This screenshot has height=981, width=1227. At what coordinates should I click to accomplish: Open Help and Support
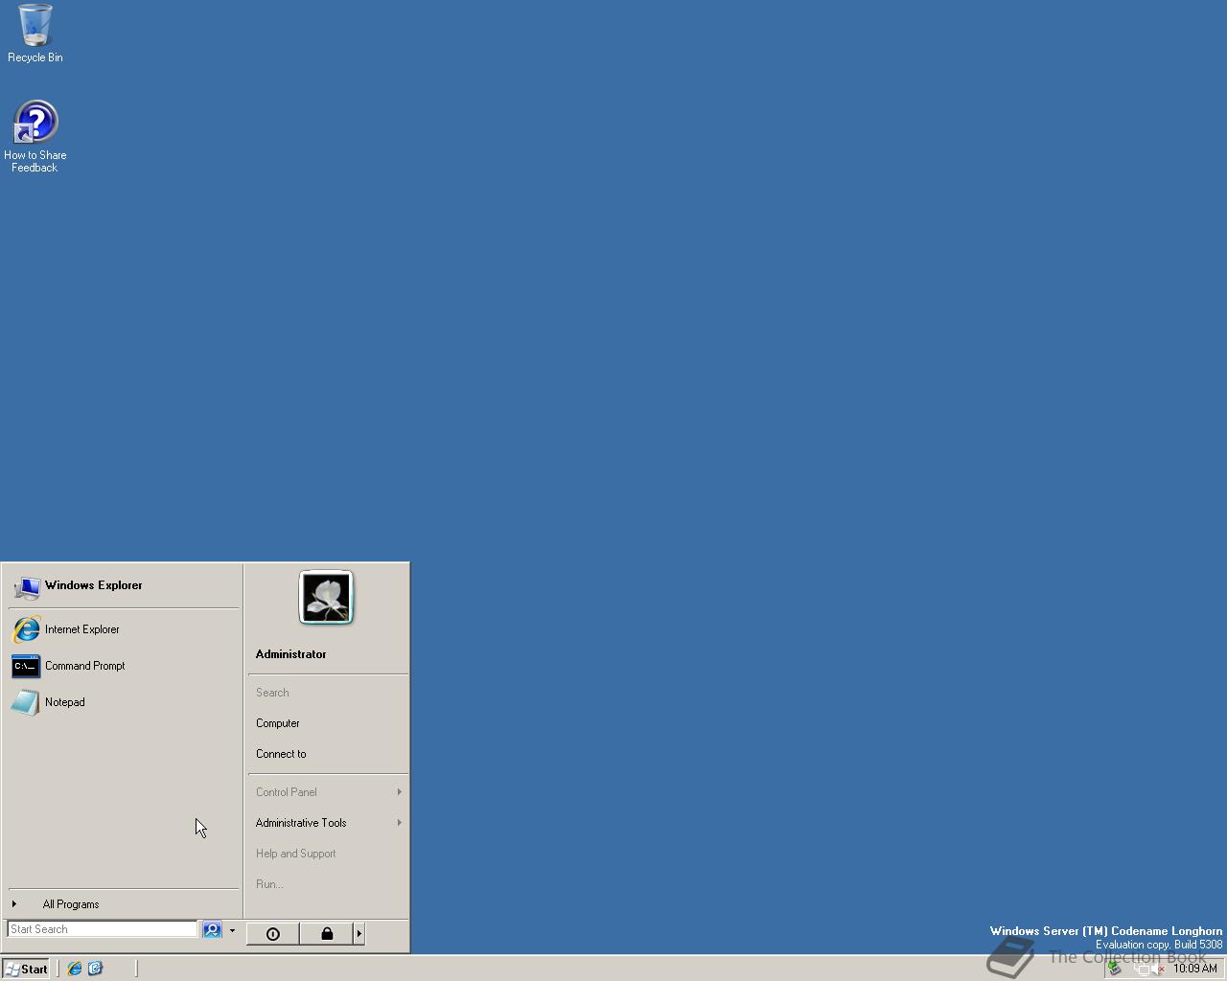pos(327,854)
